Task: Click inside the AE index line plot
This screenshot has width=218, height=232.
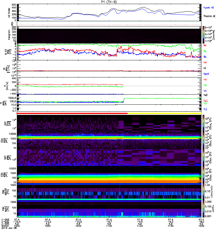Action: 109,12
